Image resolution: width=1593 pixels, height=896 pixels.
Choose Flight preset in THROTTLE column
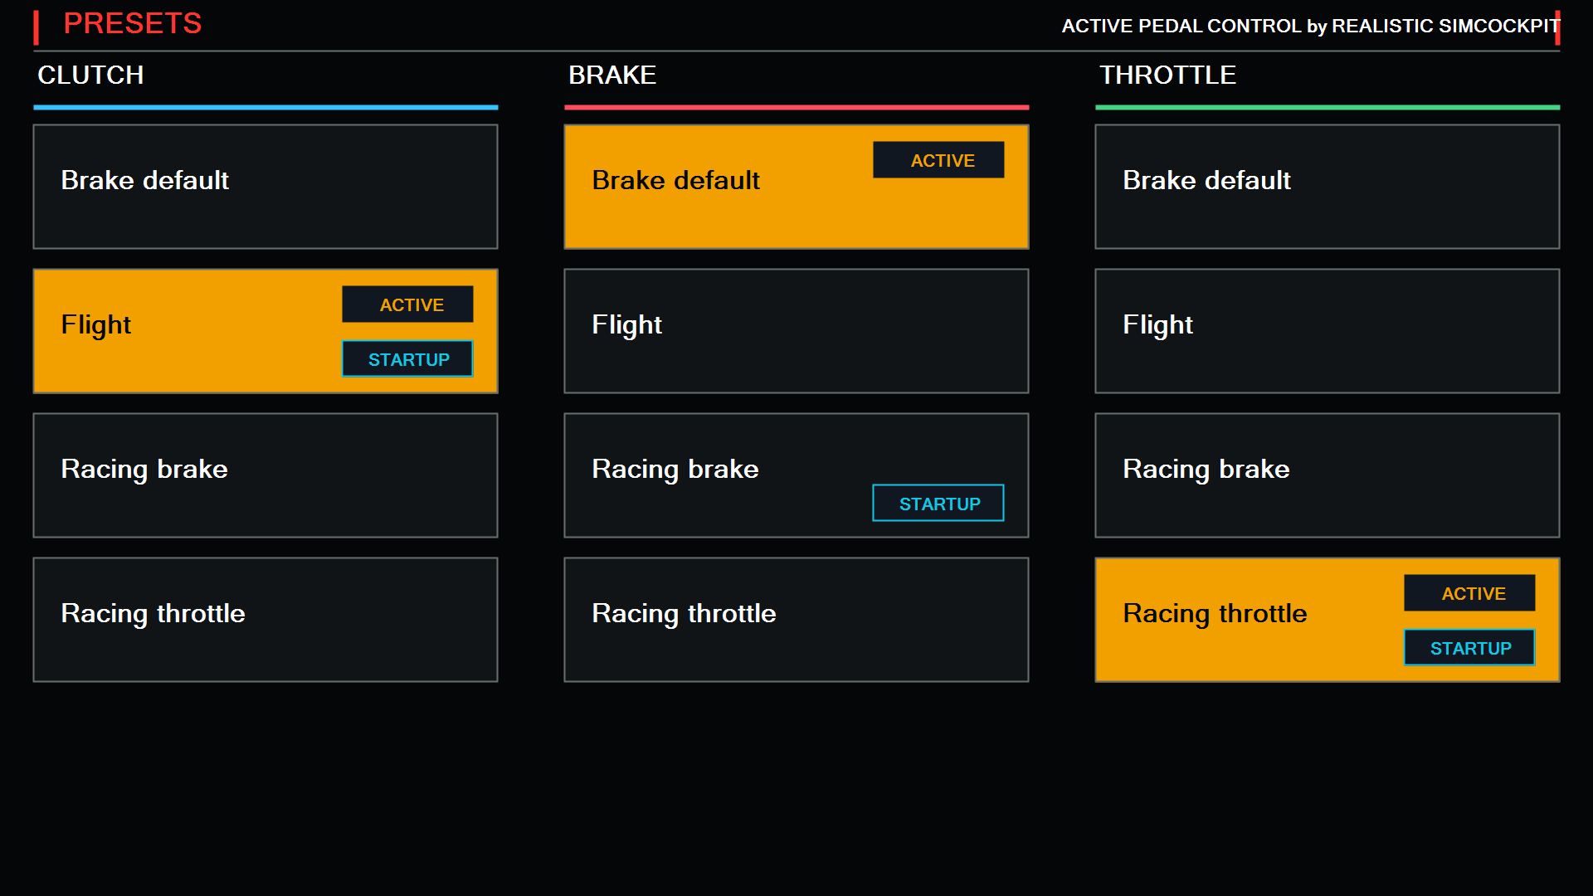(1327, 331)
